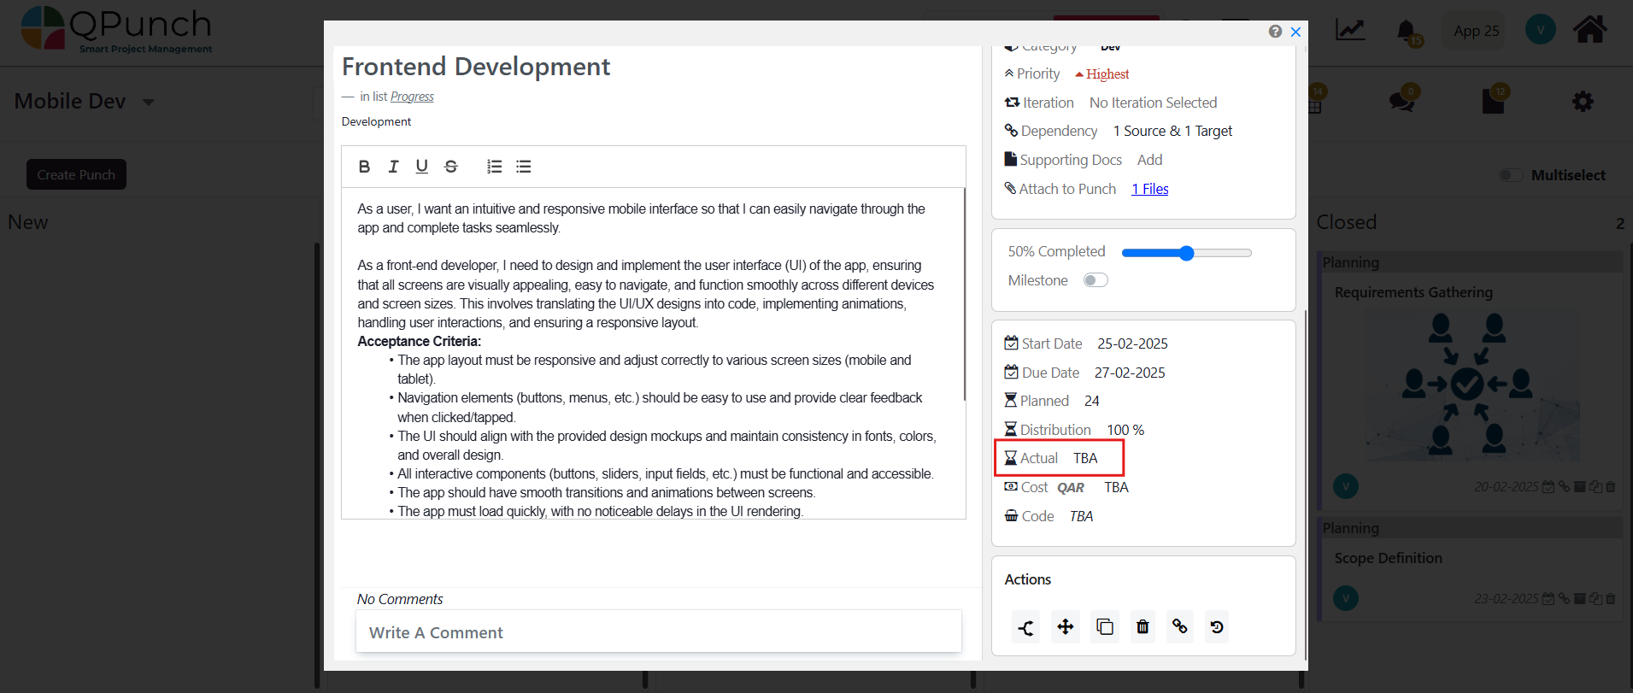This screenshot has height=693, width=1633.
Task: Toggle underline formatting in the editor
Action: (x=422, y=167)
